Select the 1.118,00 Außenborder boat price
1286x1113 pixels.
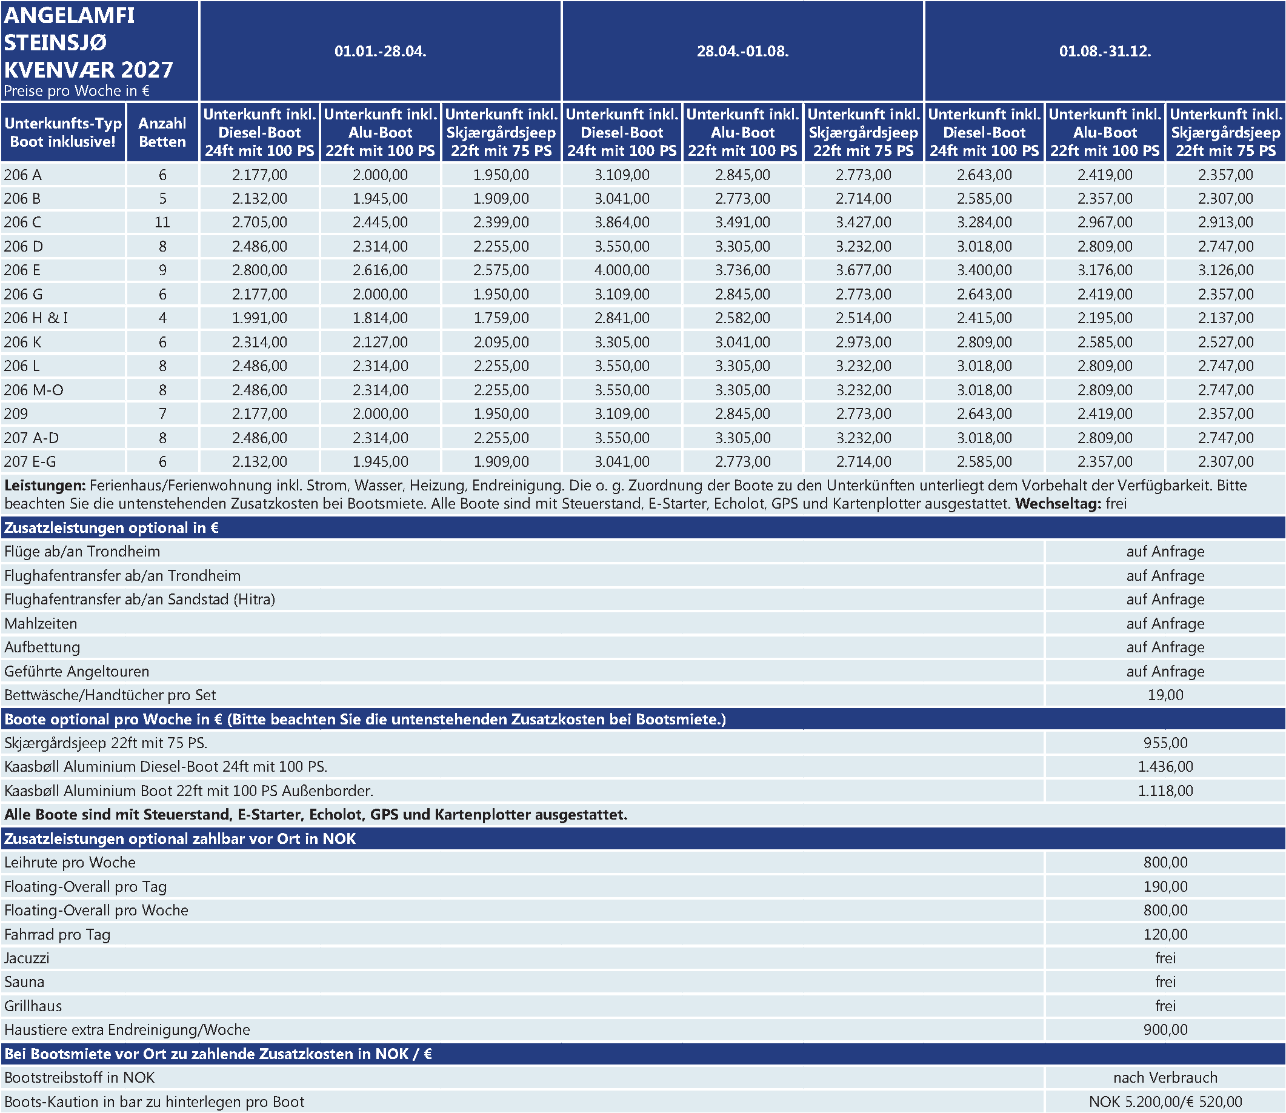tap(1165, 790)
